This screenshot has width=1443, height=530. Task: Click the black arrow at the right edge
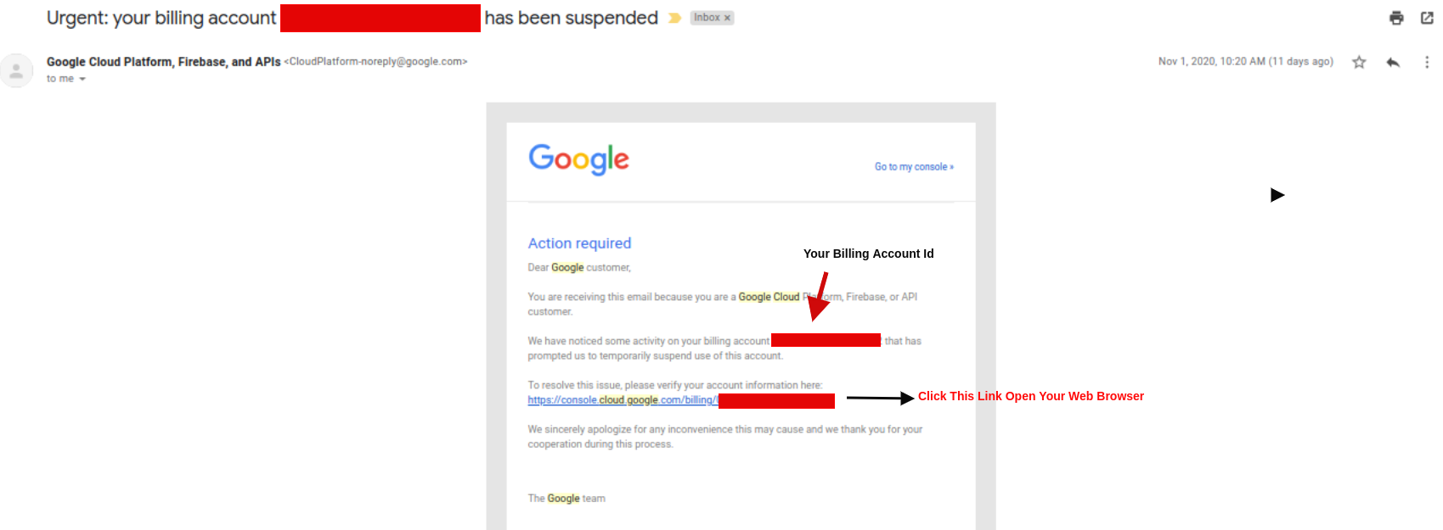1277,194
